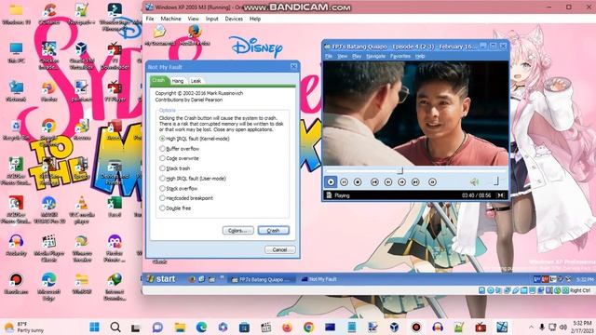The image size is (596, 335).
Task: Cancel the Not My Fault dialog
Action: (x=279, y=249)
